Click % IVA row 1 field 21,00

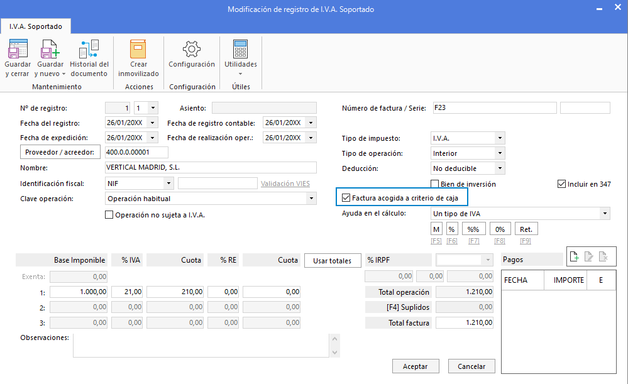tap(127, 292)
